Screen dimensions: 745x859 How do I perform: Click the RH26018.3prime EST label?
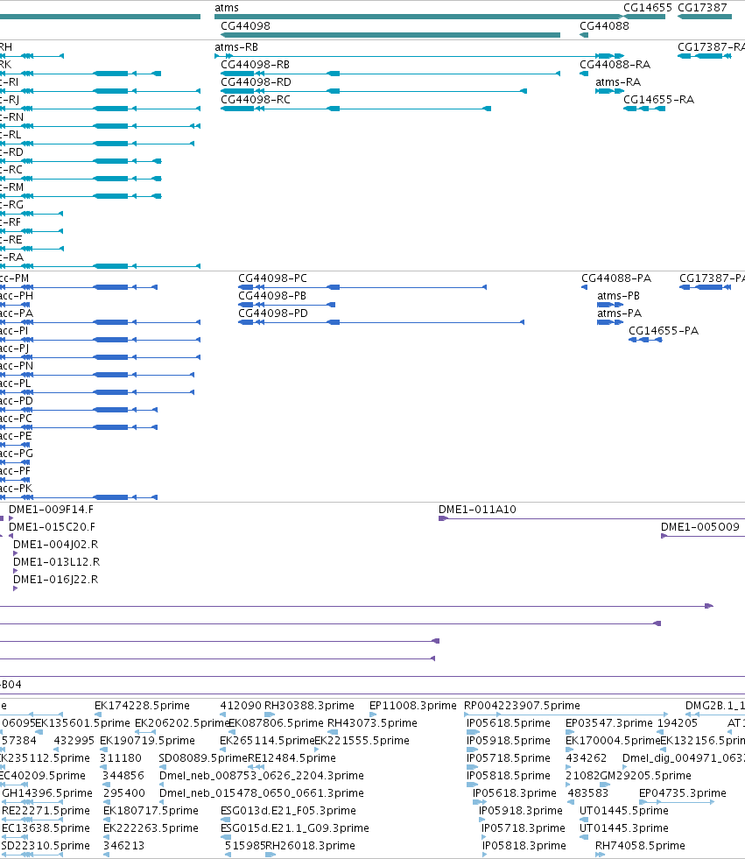click(x=310, y=846)
